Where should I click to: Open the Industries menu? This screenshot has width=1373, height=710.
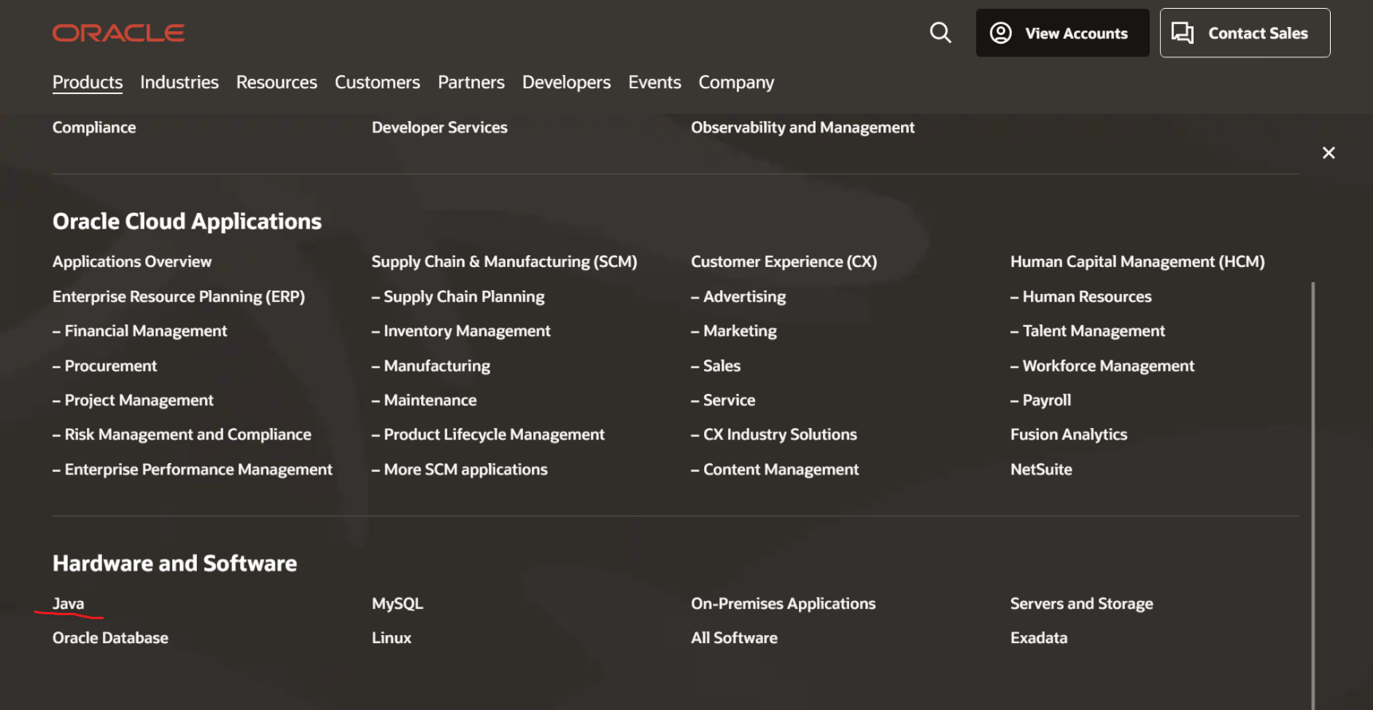point(179,82)
